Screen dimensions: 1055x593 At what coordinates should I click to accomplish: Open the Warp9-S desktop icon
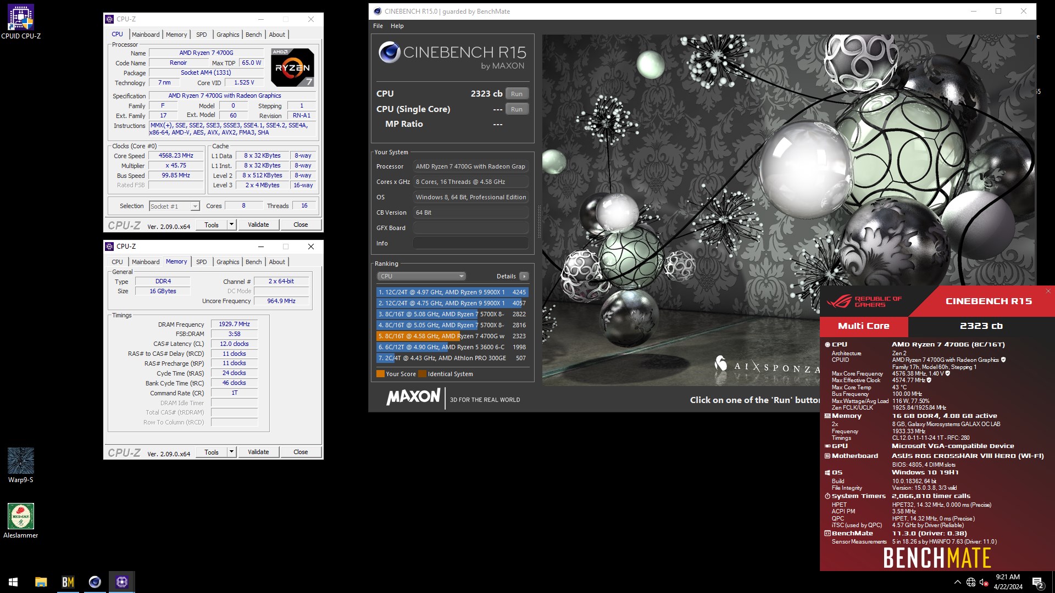pos(21,465)
